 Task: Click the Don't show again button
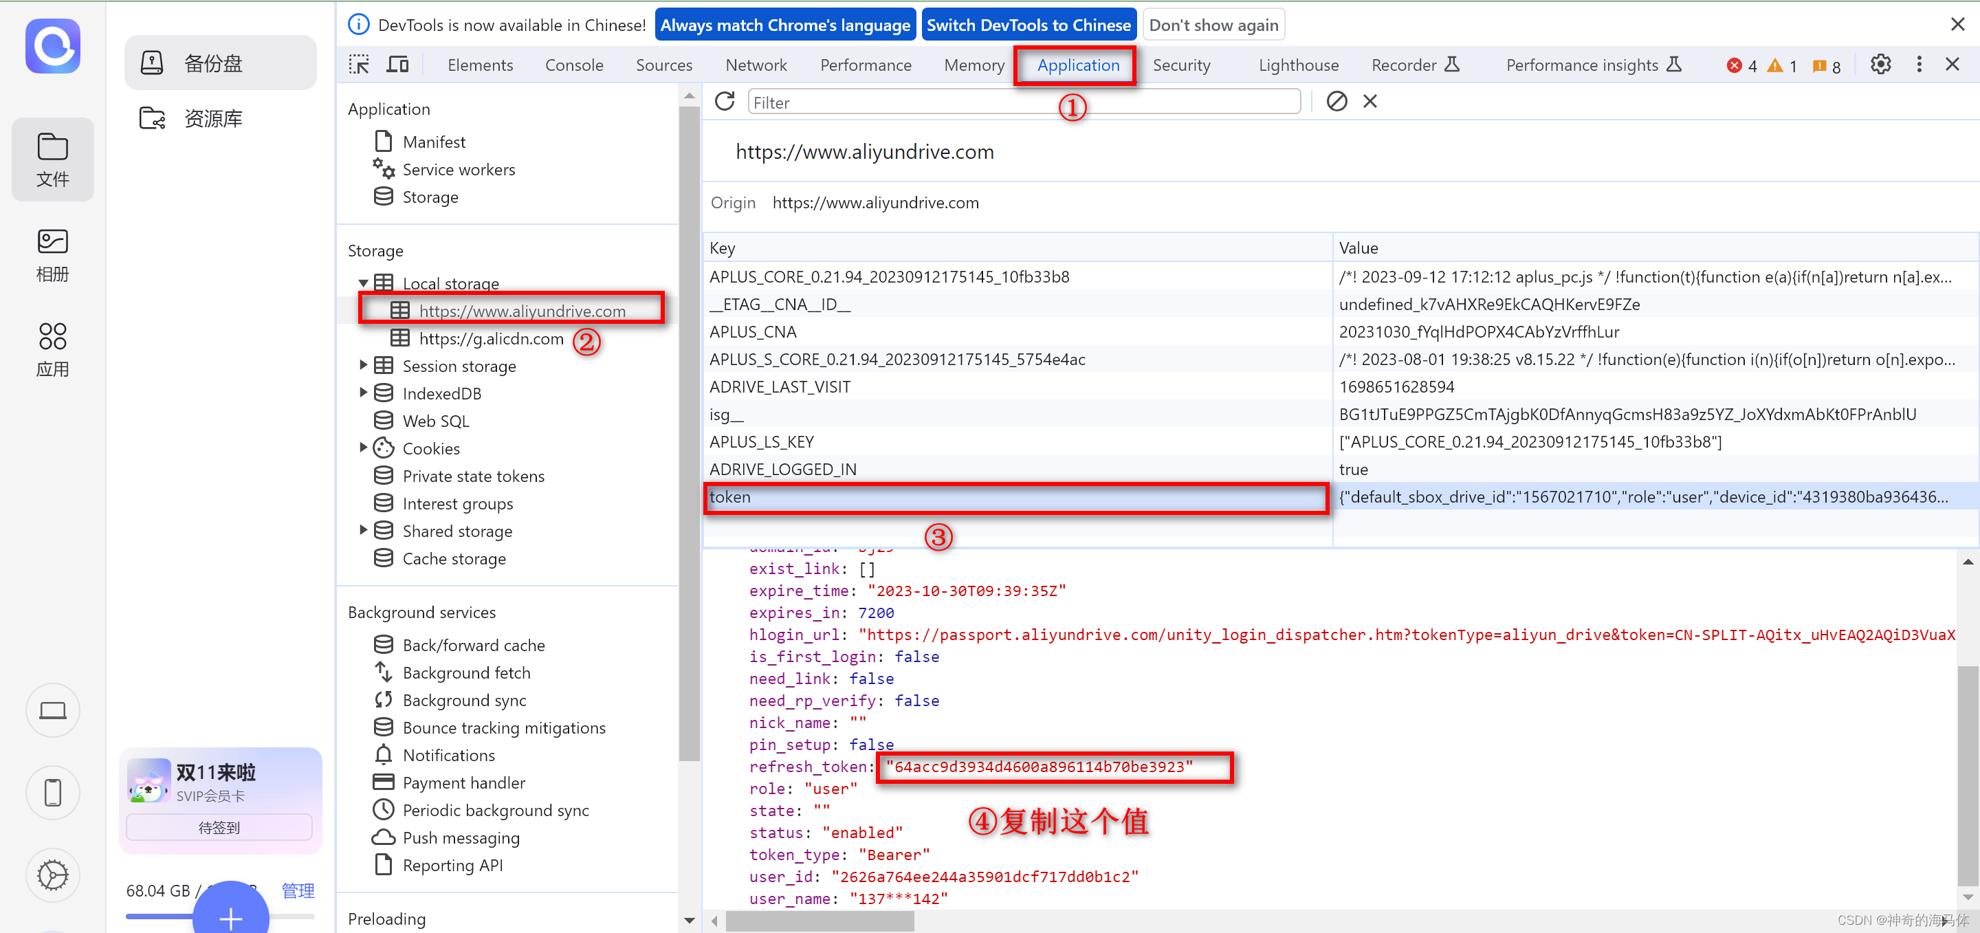coord(1213,25)
